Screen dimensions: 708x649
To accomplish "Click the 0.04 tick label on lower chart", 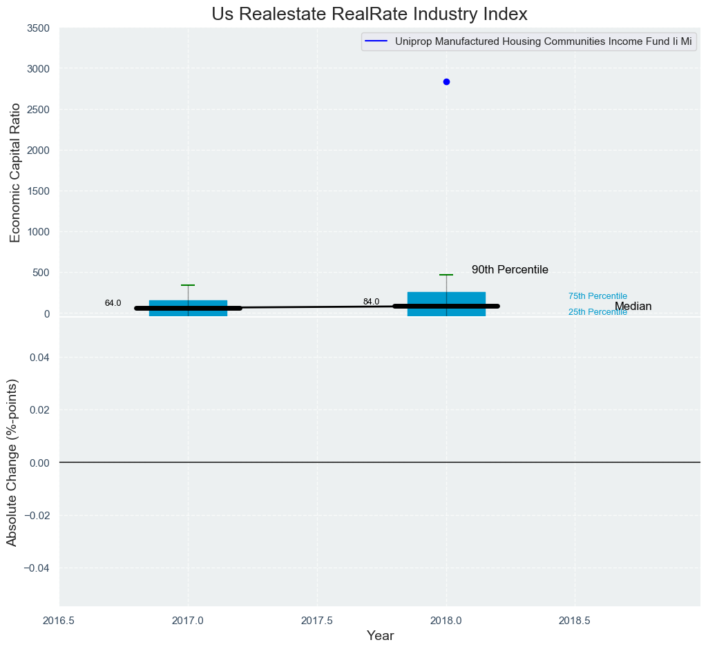I will pos(40,358).
